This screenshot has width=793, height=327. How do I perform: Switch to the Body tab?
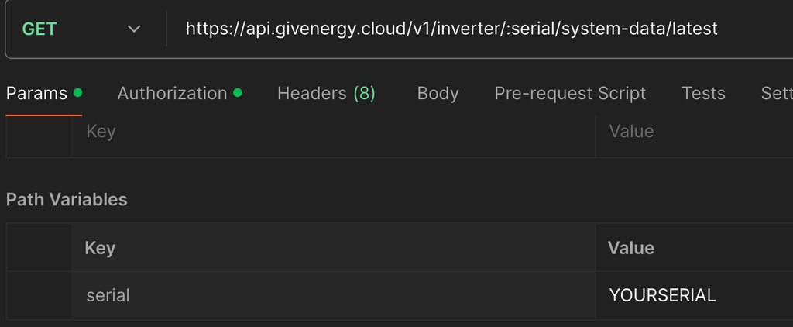pyautogui.click(x=438, y=94)
